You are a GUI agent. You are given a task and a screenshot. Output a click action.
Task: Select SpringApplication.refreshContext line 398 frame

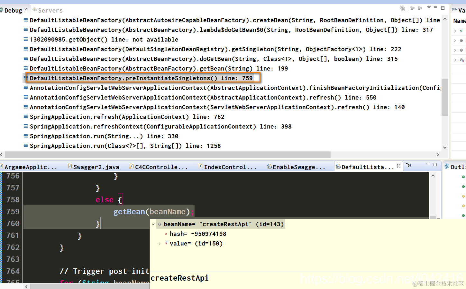pos(160,126)
